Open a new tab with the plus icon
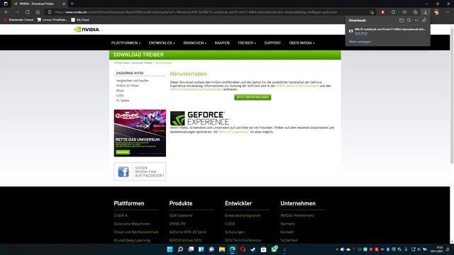Image resolution: width=454 pixels, height=255 pixels. pos(72,4)
